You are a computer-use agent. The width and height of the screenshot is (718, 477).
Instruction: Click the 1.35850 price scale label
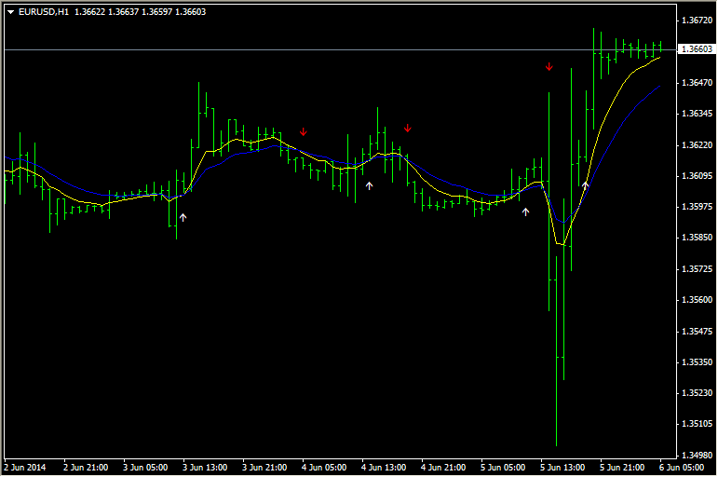(698, 238)
